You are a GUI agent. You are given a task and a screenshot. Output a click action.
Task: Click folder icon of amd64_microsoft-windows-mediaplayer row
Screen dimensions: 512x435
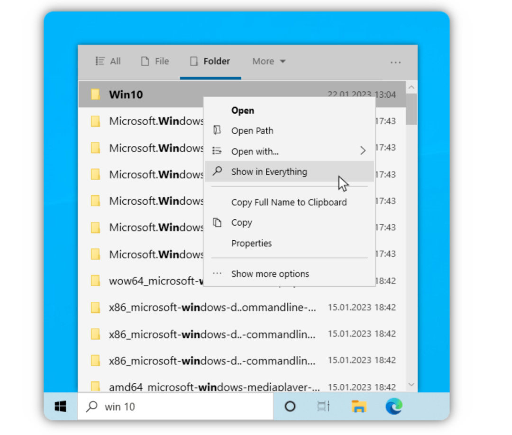pos(95,386)
